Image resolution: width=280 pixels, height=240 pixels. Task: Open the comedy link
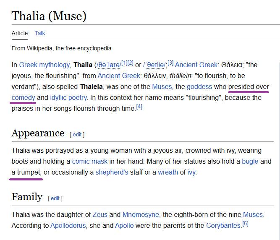24,97
